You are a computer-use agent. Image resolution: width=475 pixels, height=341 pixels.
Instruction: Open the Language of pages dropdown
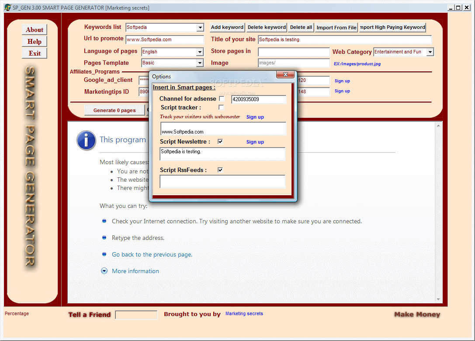(x=200, y=52)
